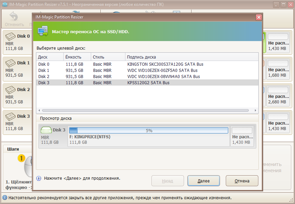This screenshot has height=204, width=295.
Task: Select the Disk 1 row in target list
Action: coord(147,71)
